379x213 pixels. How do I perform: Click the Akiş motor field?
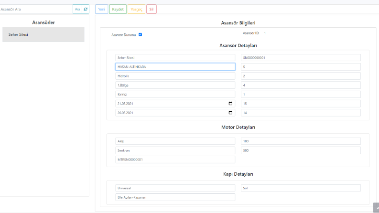pos(175,141)
